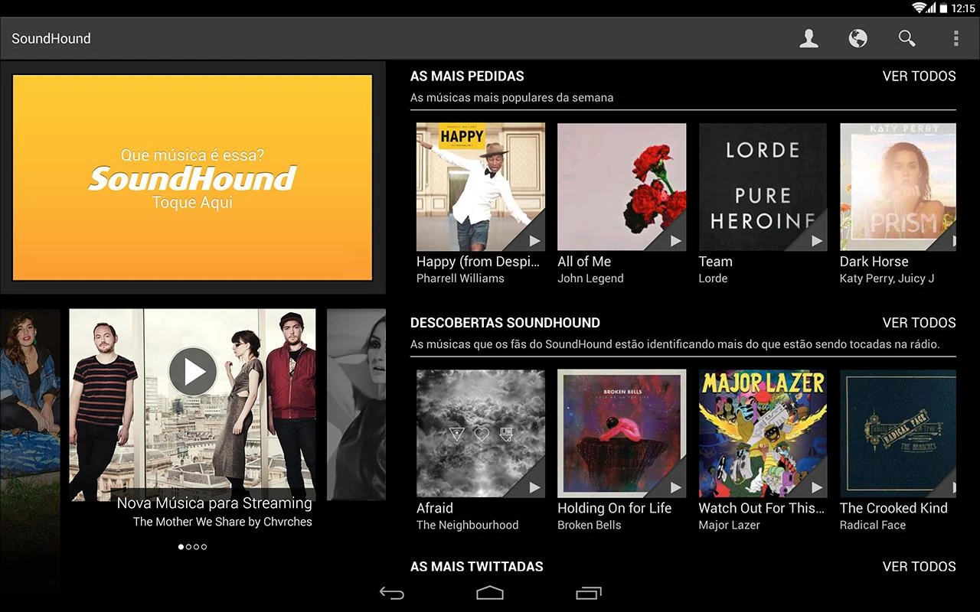Select song title Happy (from Despi...
This screenshot has height=612, width=980.
(x=479, y=262)
